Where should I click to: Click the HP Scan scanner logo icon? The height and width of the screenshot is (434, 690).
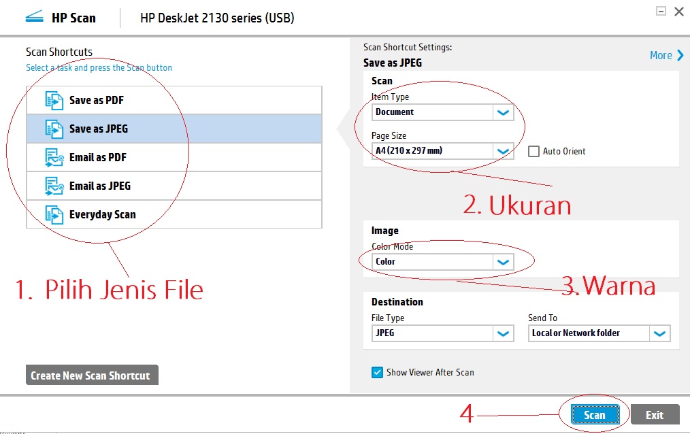pos(34,17)
